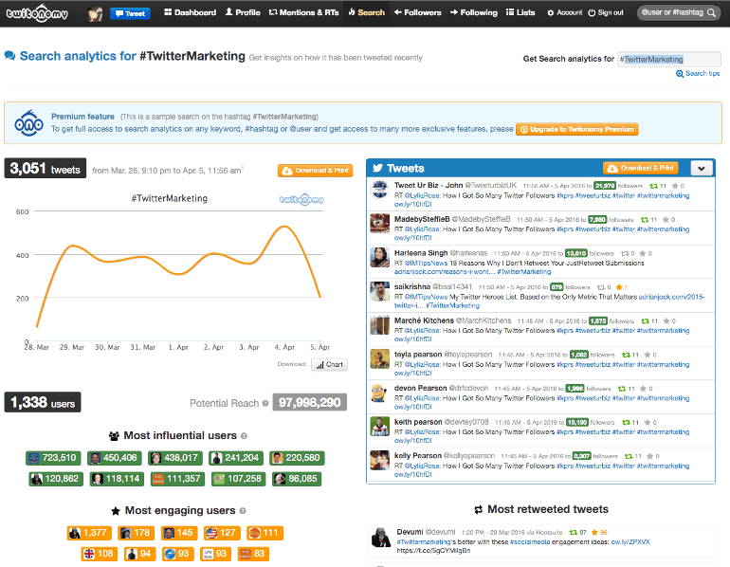Click magnifier icon in top search box
730x567 pixels.
[x=711, y=12]
